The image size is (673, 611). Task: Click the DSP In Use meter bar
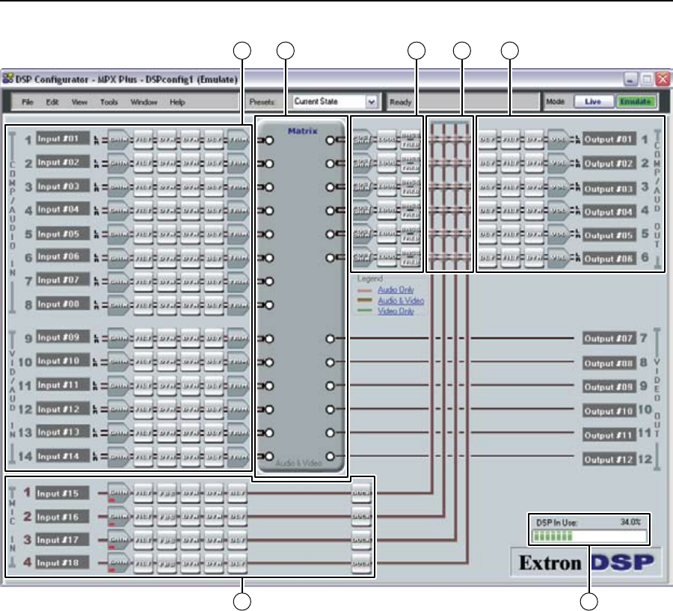click(589, 536)
